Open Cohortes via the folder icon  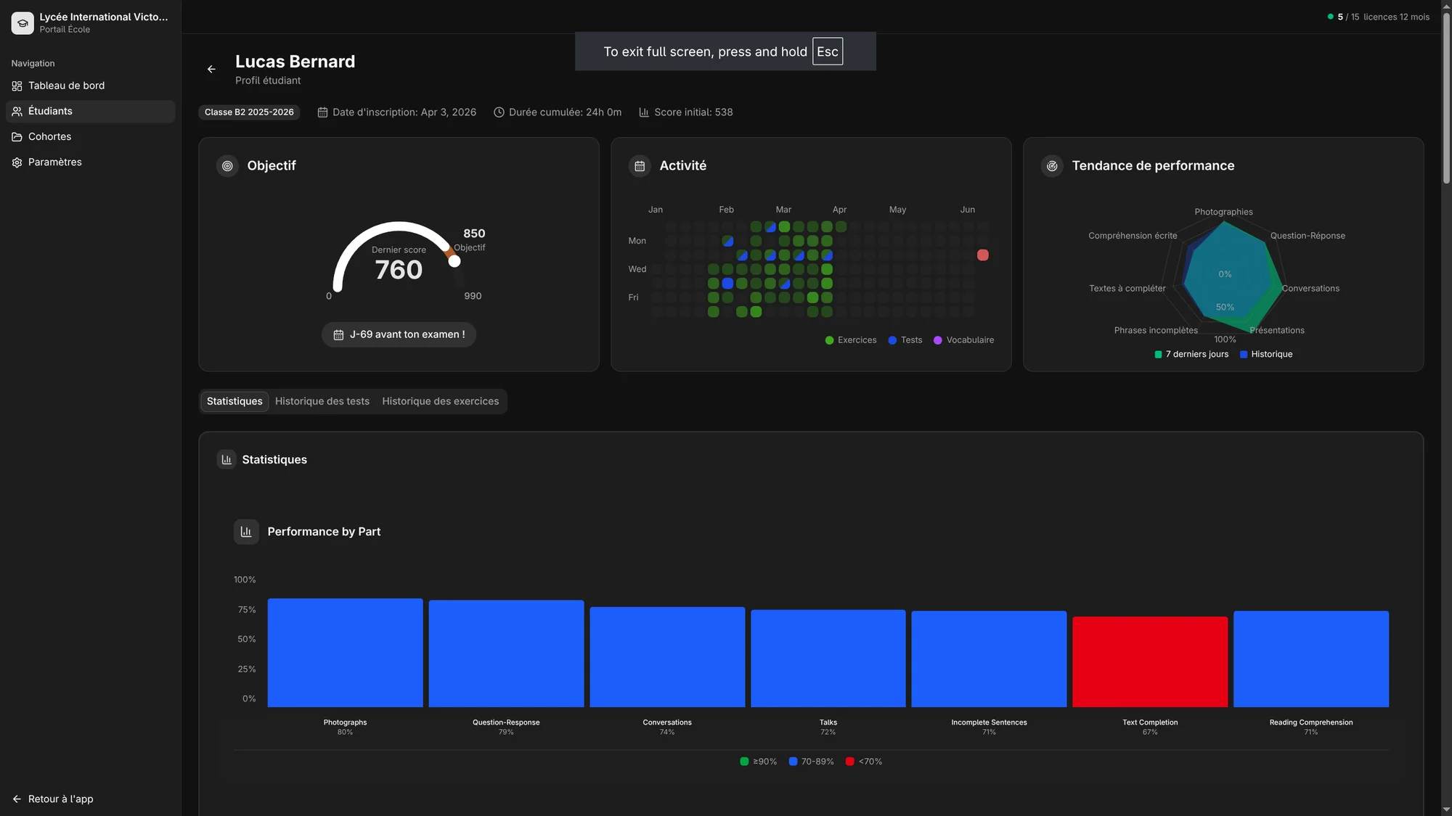pos(17,136)
